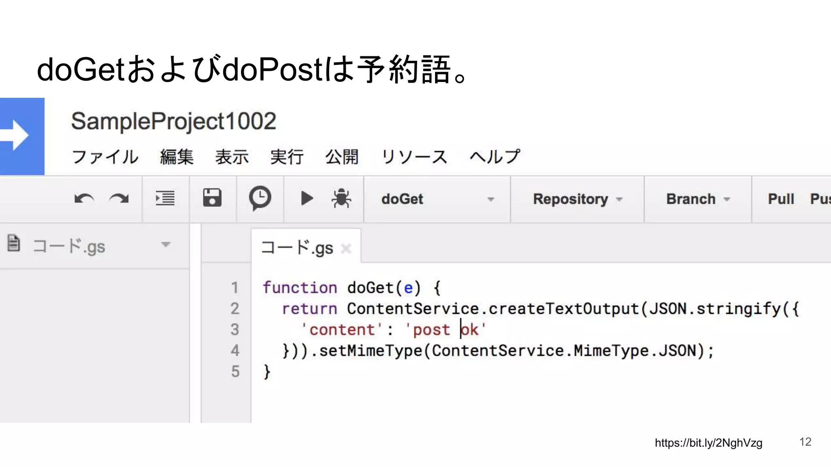Open dropdown arrow for コード.gs in sidebar
This screenshot has width=831, height=467.
point(166,244)
